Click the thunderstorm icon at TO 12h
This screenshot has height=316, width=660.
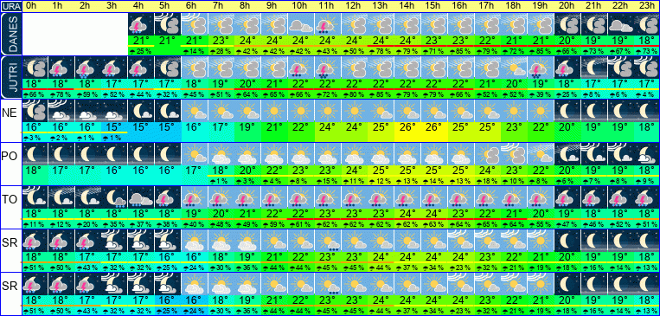point(355,197)
